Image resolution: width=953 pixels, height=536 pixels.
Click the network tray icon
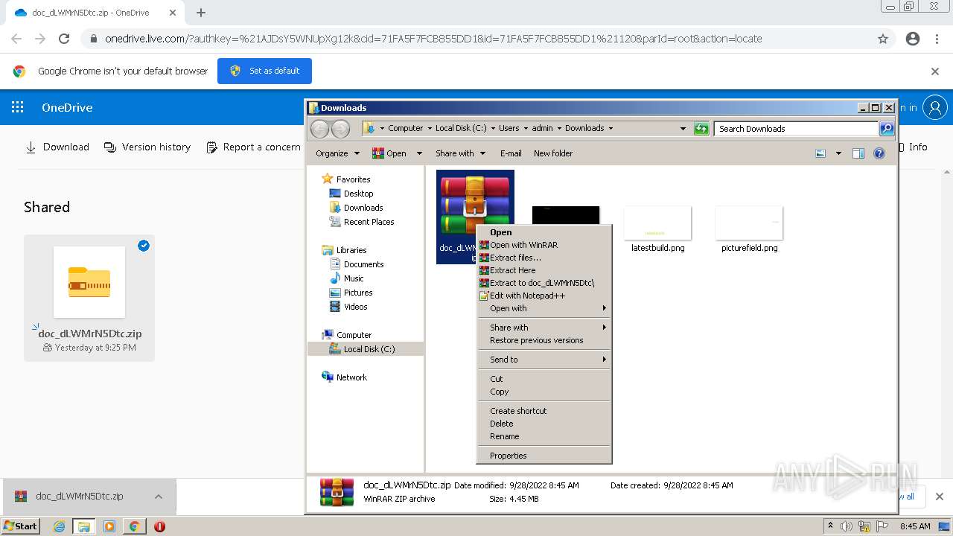[x=864, y=526]
